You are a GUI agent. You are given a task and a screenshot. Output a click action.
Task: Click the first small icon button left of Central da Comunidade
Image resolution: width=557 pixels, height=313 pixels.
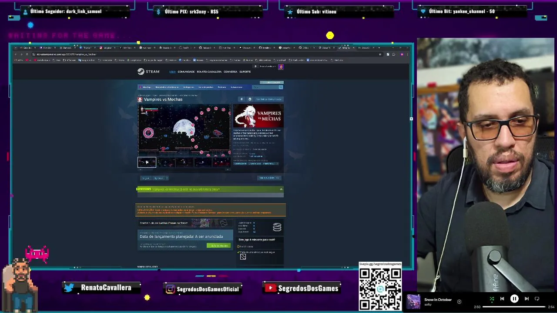point(242,99)
